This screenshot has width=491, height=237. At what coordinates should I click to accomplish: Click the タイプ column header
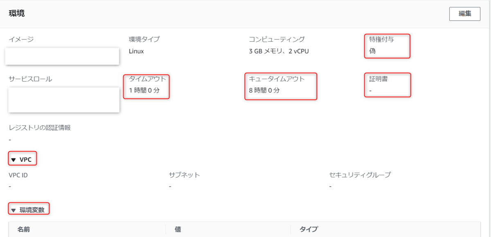tap(309, 229)
